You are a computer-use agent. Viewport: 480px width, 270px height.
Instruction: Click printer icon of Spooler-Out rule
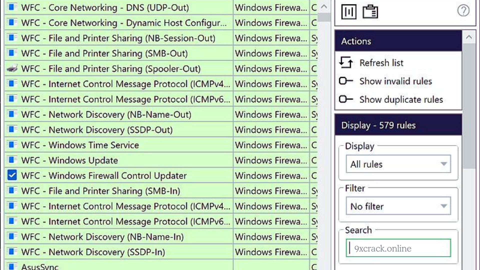[x=12, y=68]
